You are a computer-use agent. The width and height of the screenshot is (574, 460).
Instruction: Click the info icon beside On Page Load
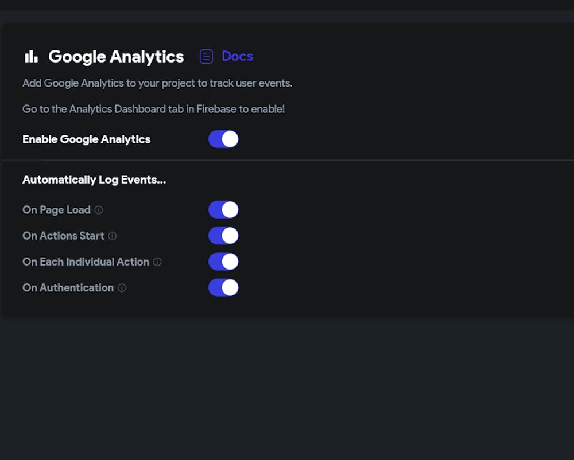(x=99, y=210)
